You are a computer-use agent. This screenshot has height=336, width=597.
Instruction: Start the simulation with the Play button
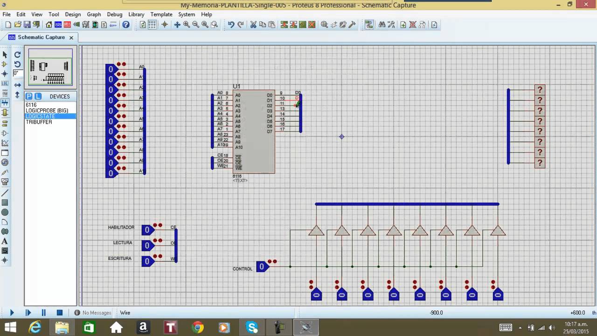tap(12, 313)
